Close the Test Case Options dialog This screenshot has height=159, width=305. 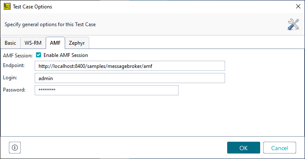coord(298,6)
